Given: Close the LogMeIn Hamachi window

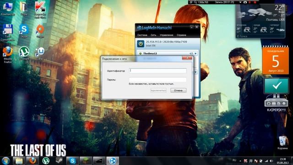Looking at the screenshot, I should [x=197, y=27].
